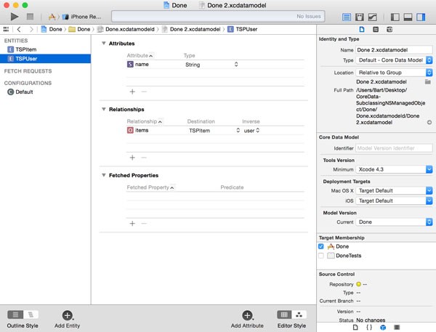The image size is (436, 332).
Task: Select Done project in jump bar
Action: (52, 29)
